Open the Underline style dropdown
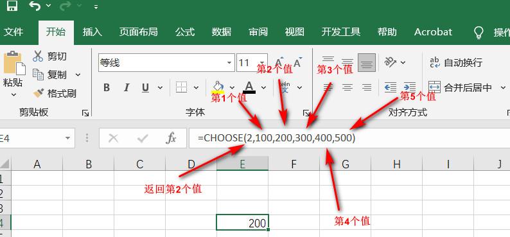The width and height of the screenshot is (510, 237). click(160, 88)
